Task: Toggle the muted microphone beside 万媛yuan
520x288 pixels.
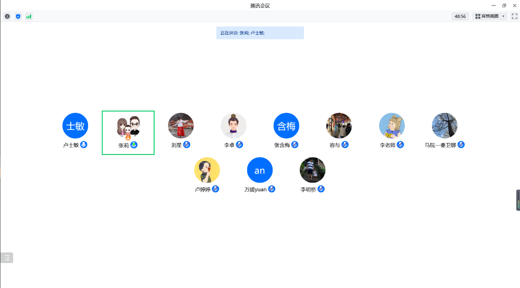Action: coord(272,189)
